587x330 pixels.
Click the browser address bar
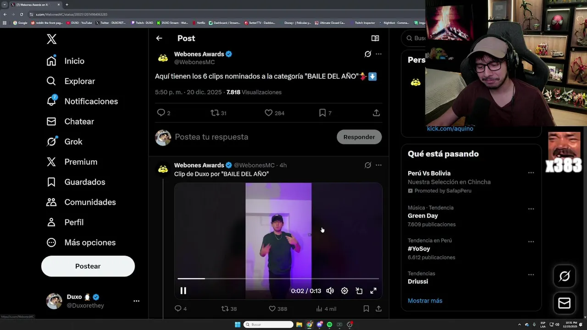click(x=225, y=14)
